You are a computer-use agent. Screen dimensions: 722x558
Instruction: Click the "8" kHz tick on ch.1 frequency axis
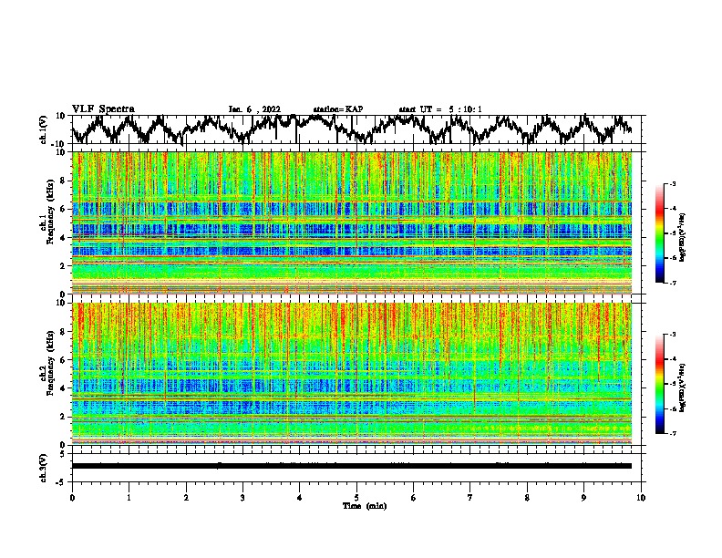tap(64, 181)
